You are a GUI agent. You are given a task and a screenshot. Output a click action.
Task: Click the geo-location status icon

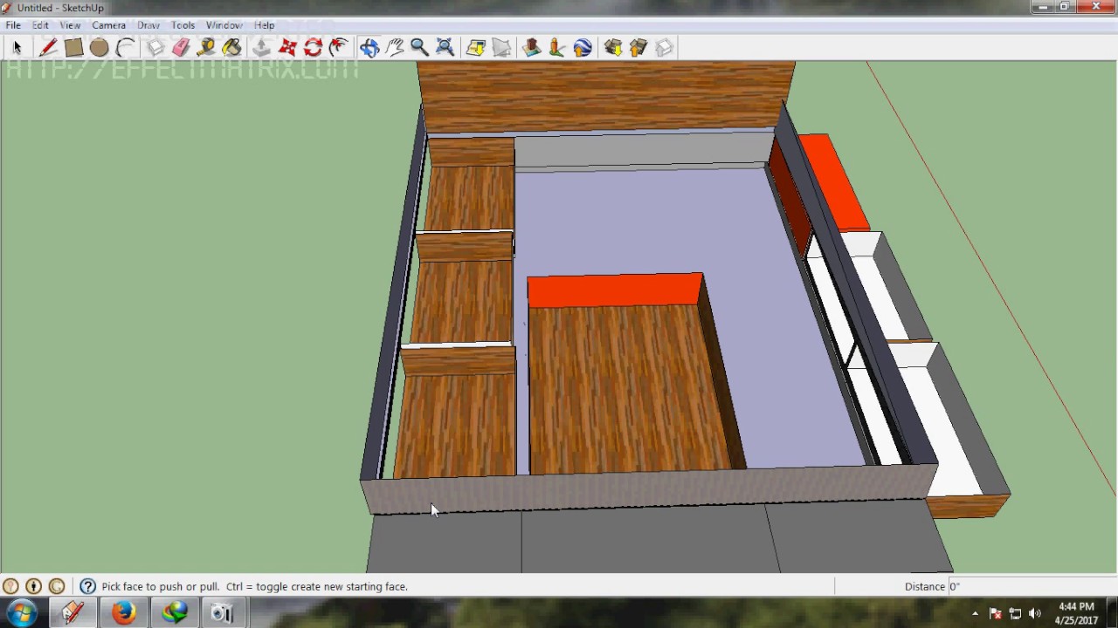click(10, 586)
